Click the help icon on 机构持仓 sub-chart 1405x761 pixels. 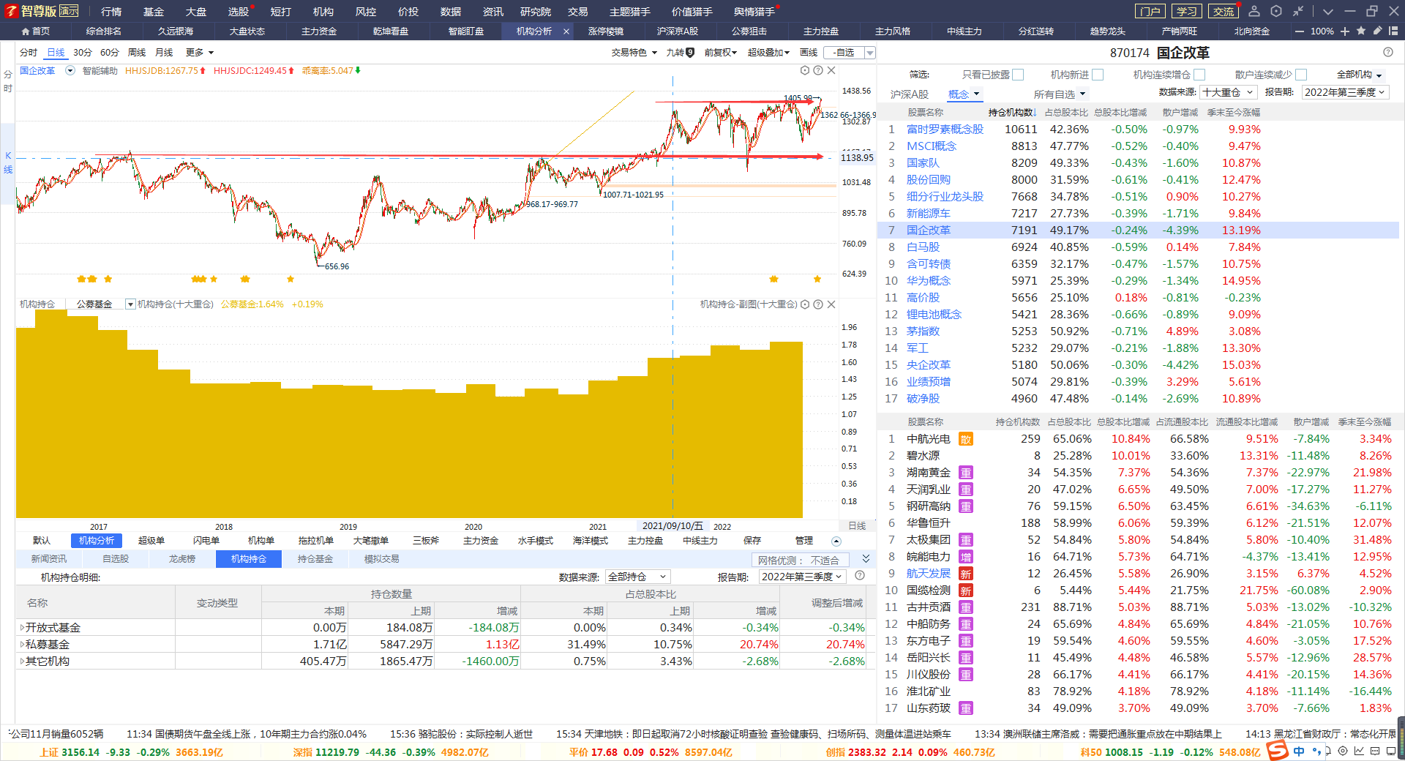818,304
